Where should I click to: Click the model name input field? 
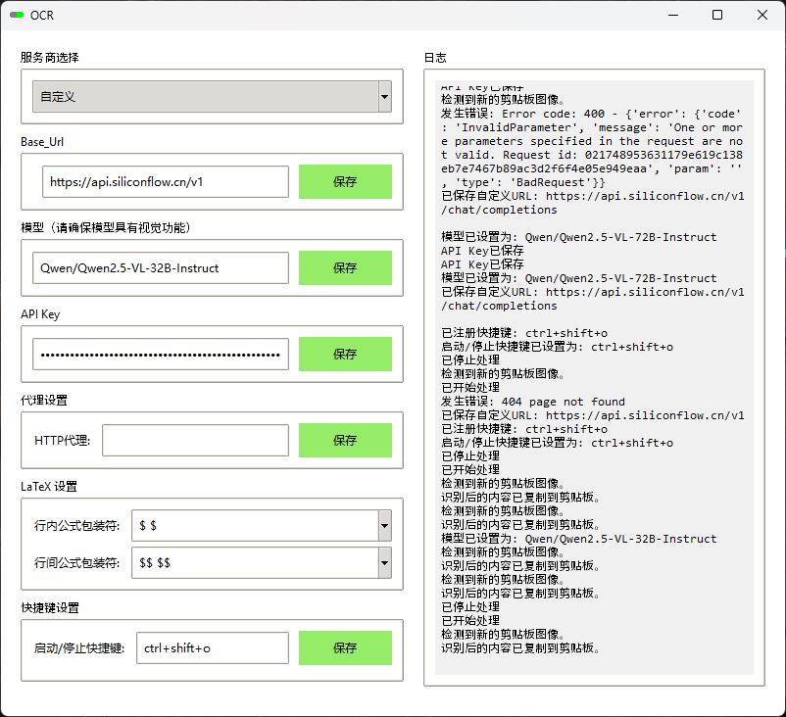tap(160, 268)
